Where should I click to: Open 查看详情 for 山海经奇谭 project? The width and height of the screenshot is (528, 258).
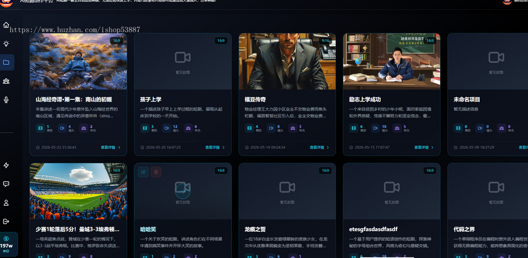pos(110,148)
